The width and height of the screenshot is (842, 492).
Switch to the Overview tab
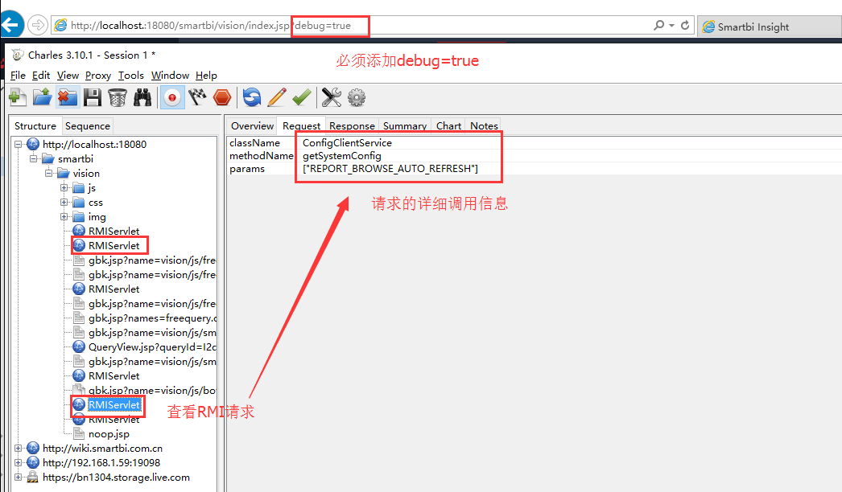(x=252, y=125)
